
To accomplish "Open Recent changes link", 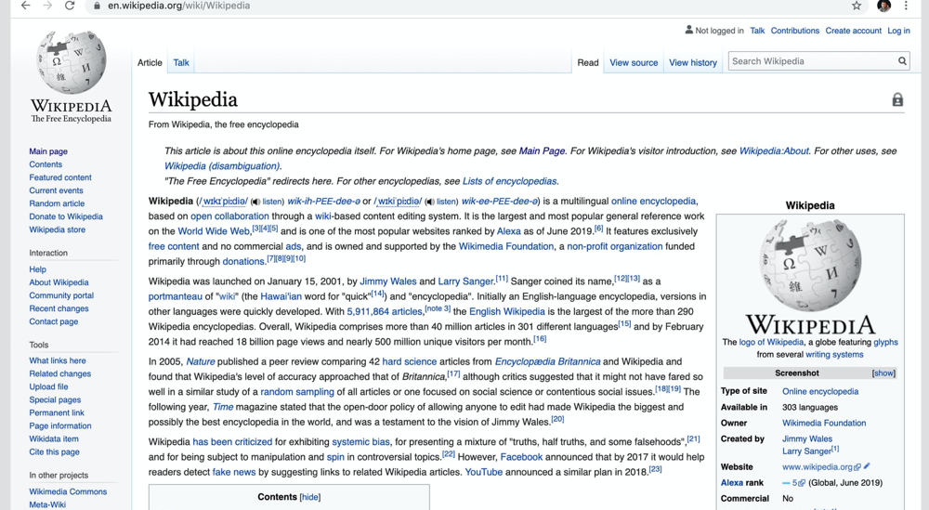I will [x=59, y=308].
